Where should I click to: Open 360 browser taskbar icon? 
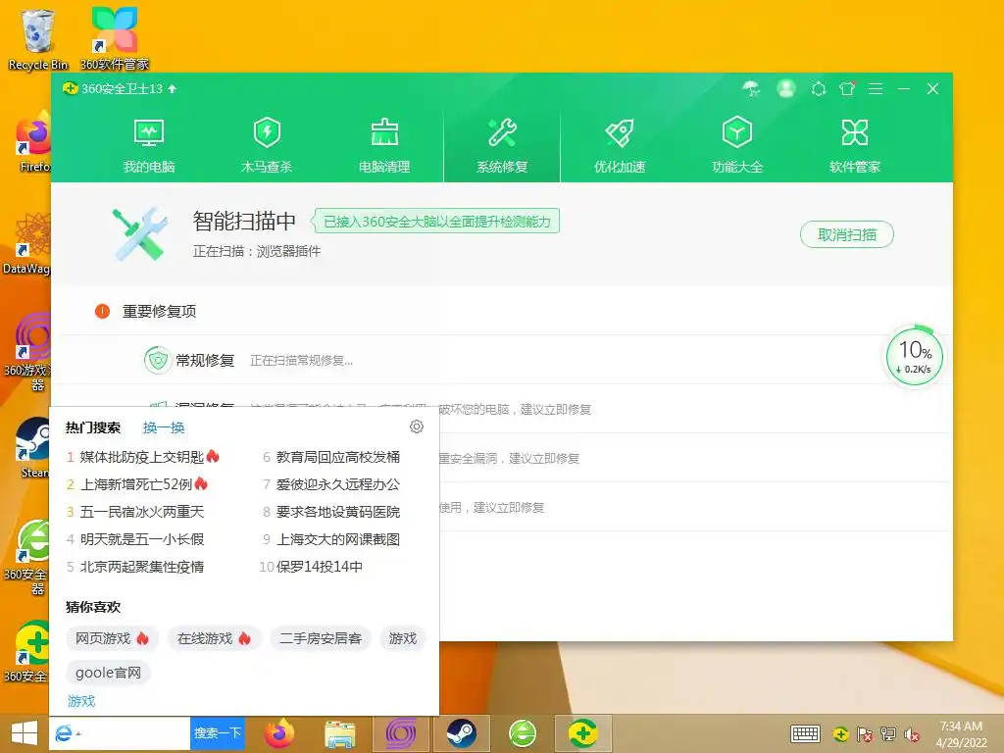[x=523, y=733]
